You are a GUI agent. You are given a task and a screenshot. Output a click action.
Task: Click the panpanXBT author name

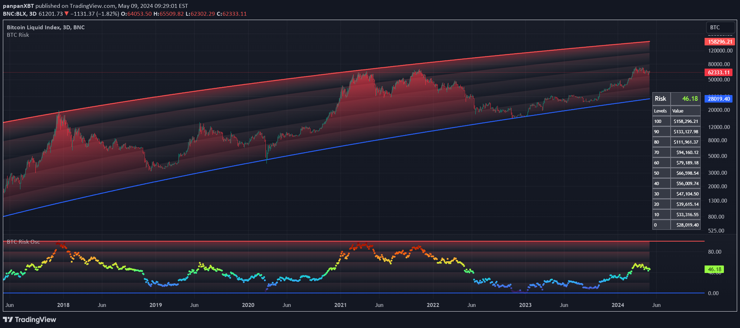click(x=18, y=6)
